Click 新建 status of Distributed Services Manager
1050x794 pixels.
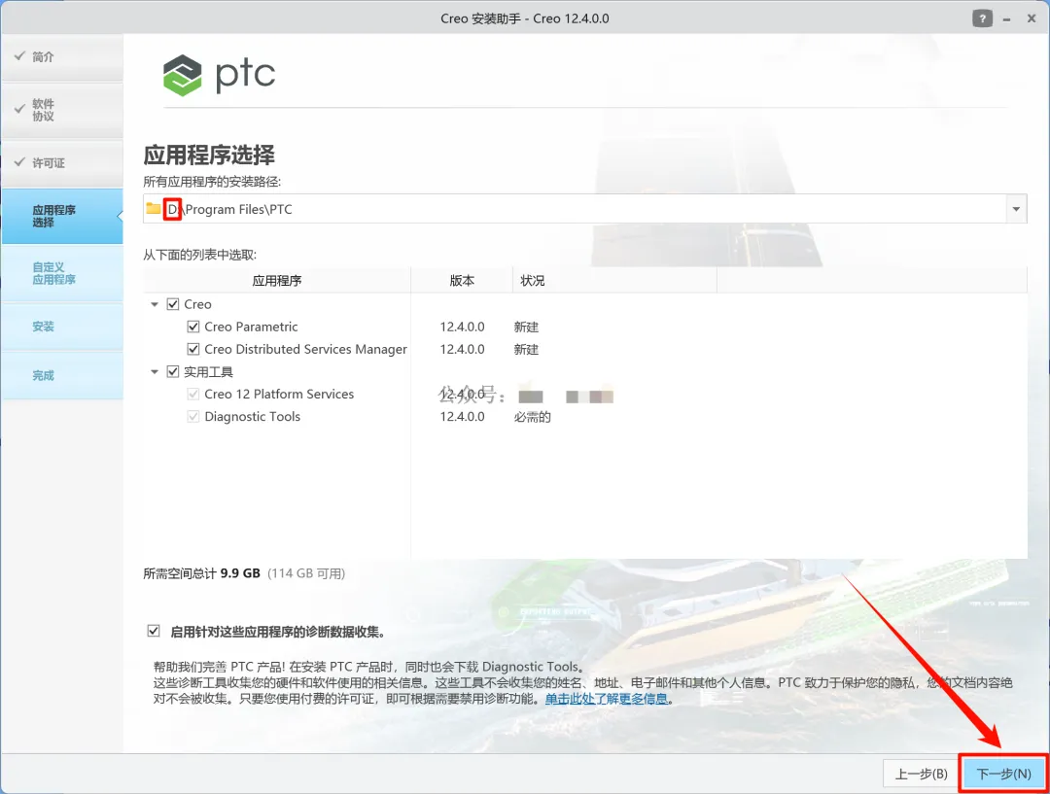click(526, 349)
